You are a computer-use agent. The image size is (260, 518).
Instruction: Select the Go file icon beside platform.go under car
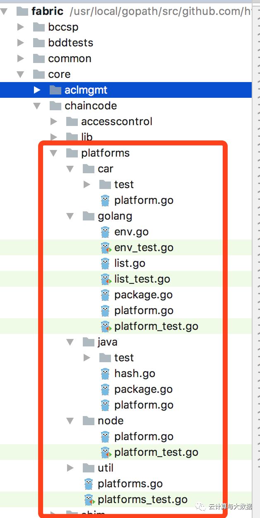click(105, 200)
